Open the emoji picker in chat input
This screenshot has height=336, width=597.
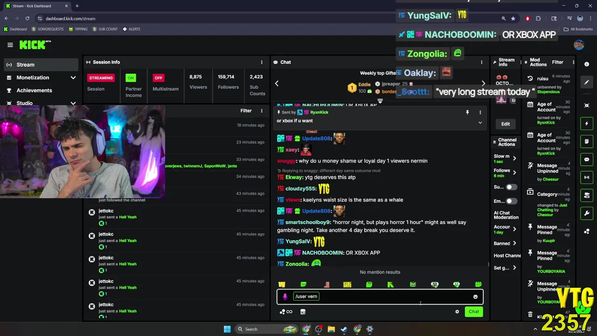coord(475,297)
